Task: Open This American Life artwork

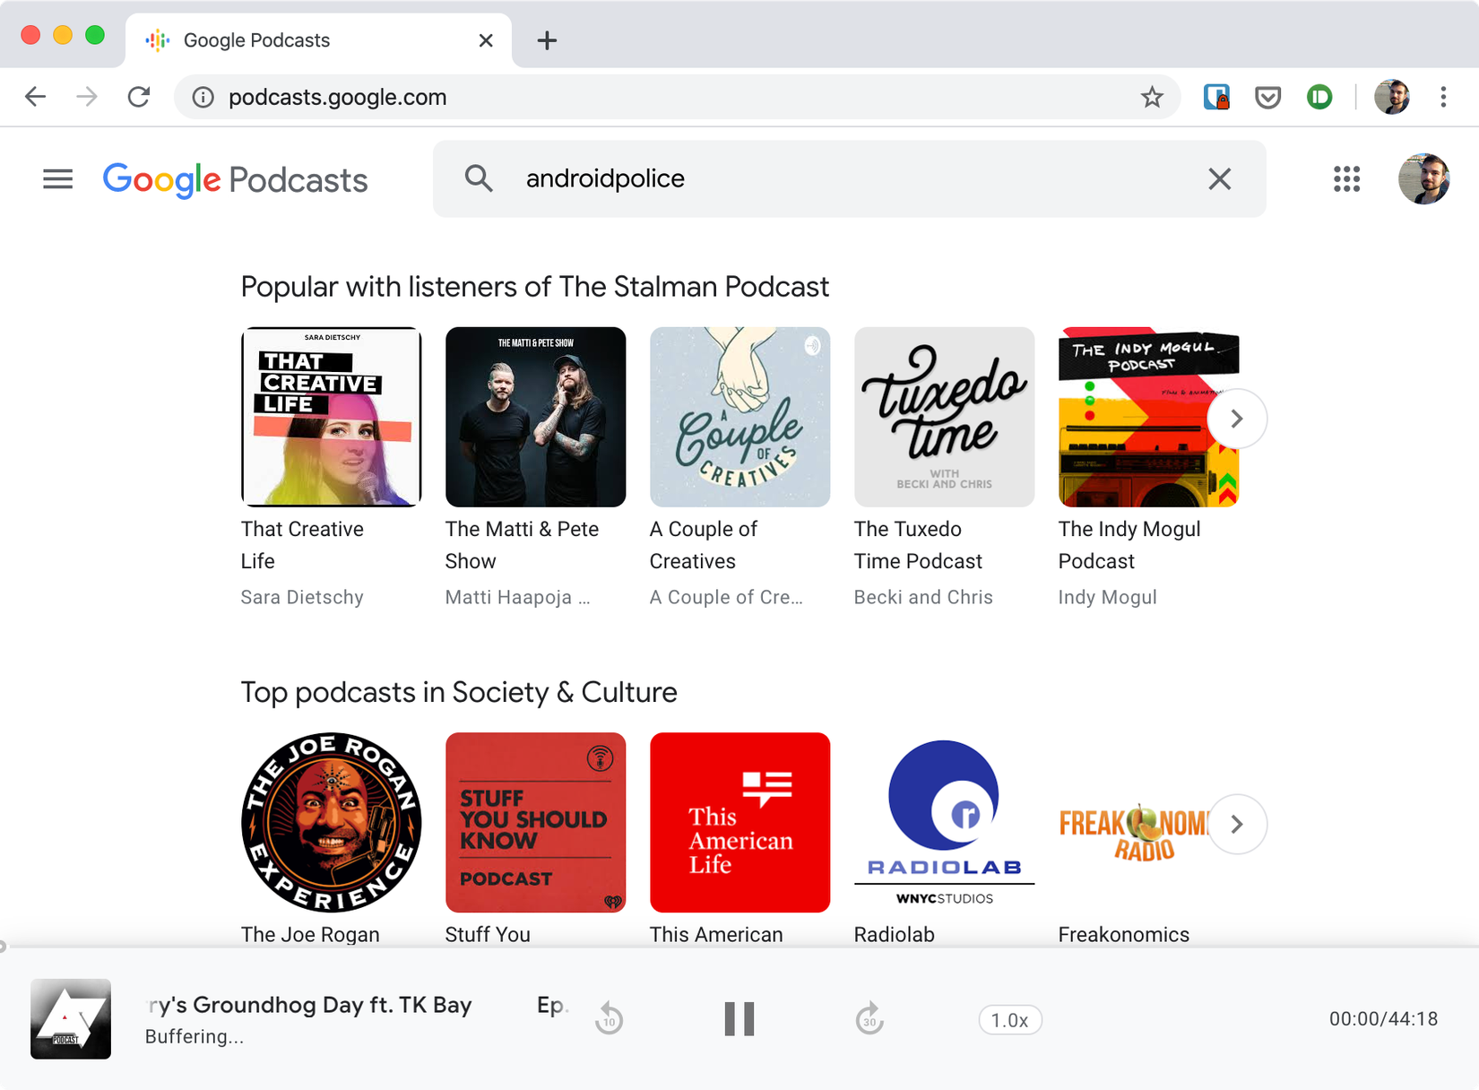Action: click(x=739, y=822)
